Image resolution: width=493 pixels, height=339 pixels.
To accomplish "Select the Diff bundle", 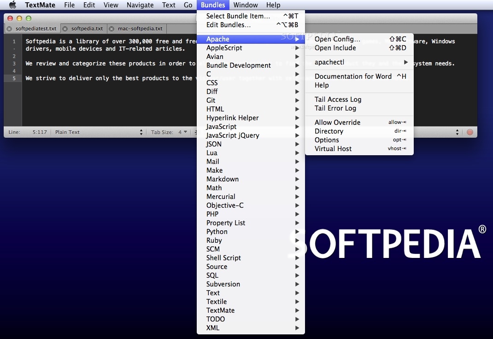I will (x=251, y=91).
